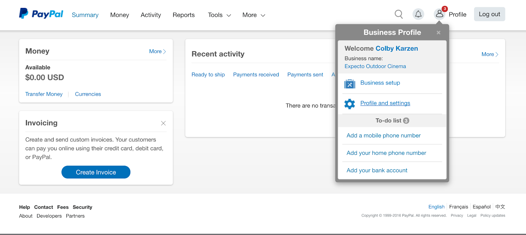
Task: Switch language to English
Action: click(436, 207)
